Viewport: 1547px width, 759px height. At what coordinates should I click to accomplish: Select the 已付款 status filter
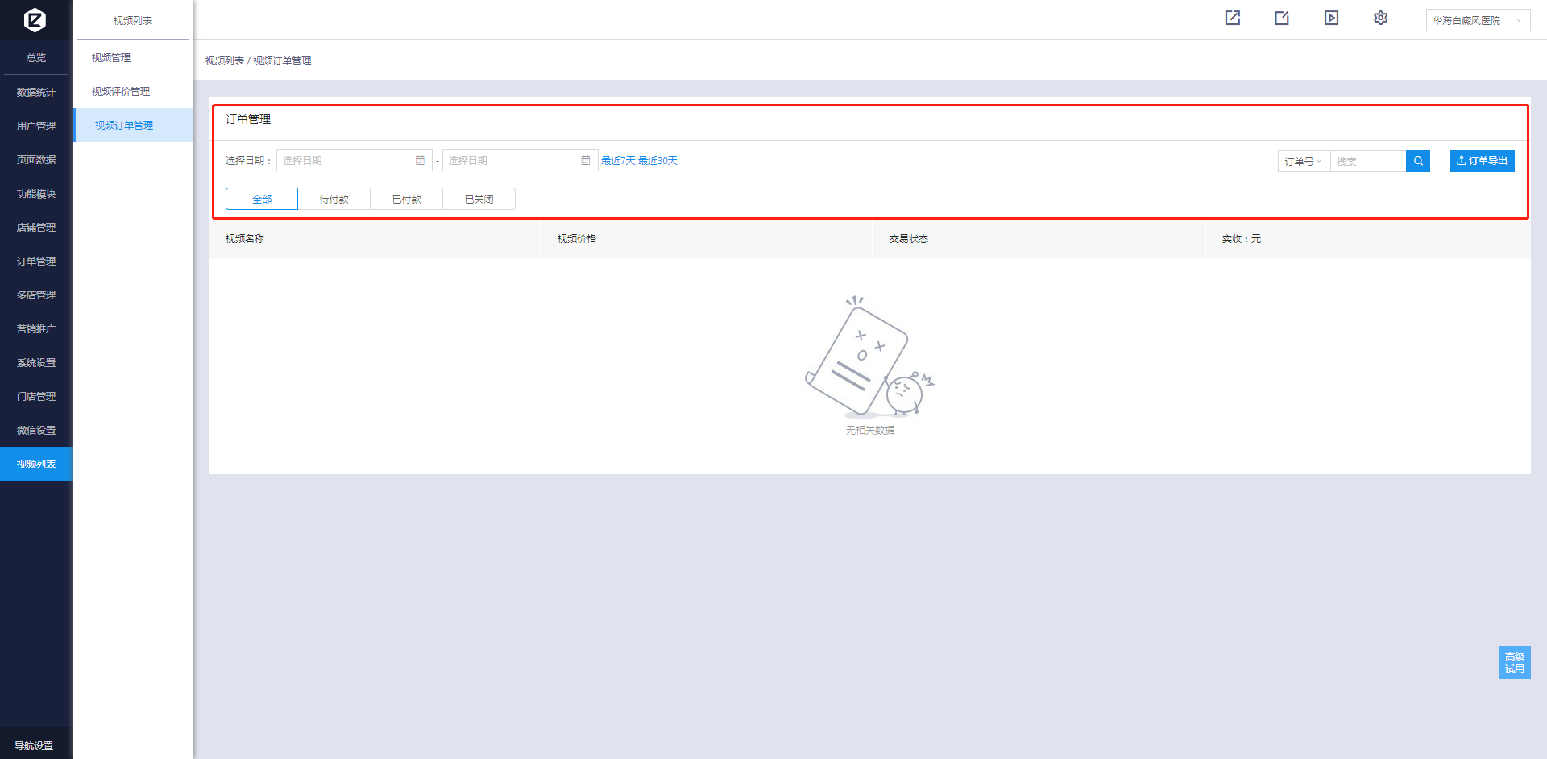(x=407, y=199)
